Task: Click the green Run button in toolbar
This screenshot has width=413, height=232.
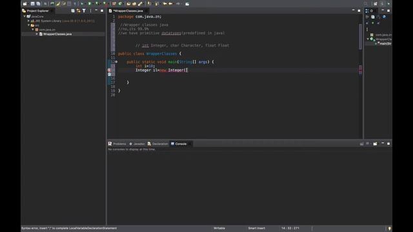Action: point(90,4)
